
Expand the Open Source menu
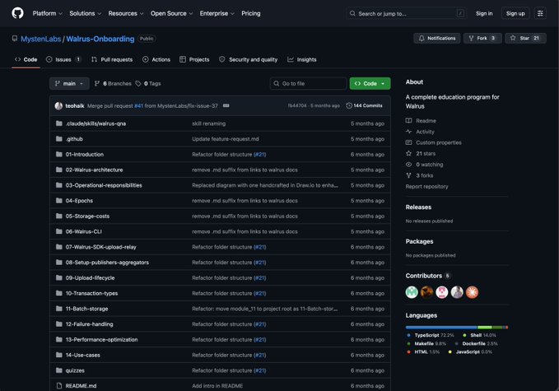171,13
